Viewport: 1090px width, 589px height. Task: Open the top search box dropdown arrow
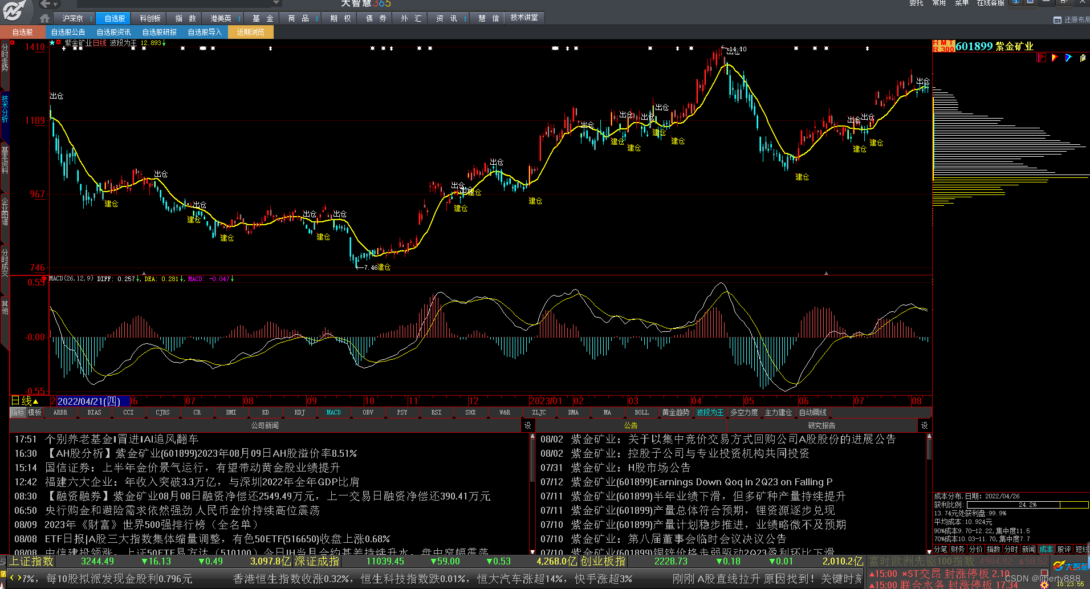276,3
